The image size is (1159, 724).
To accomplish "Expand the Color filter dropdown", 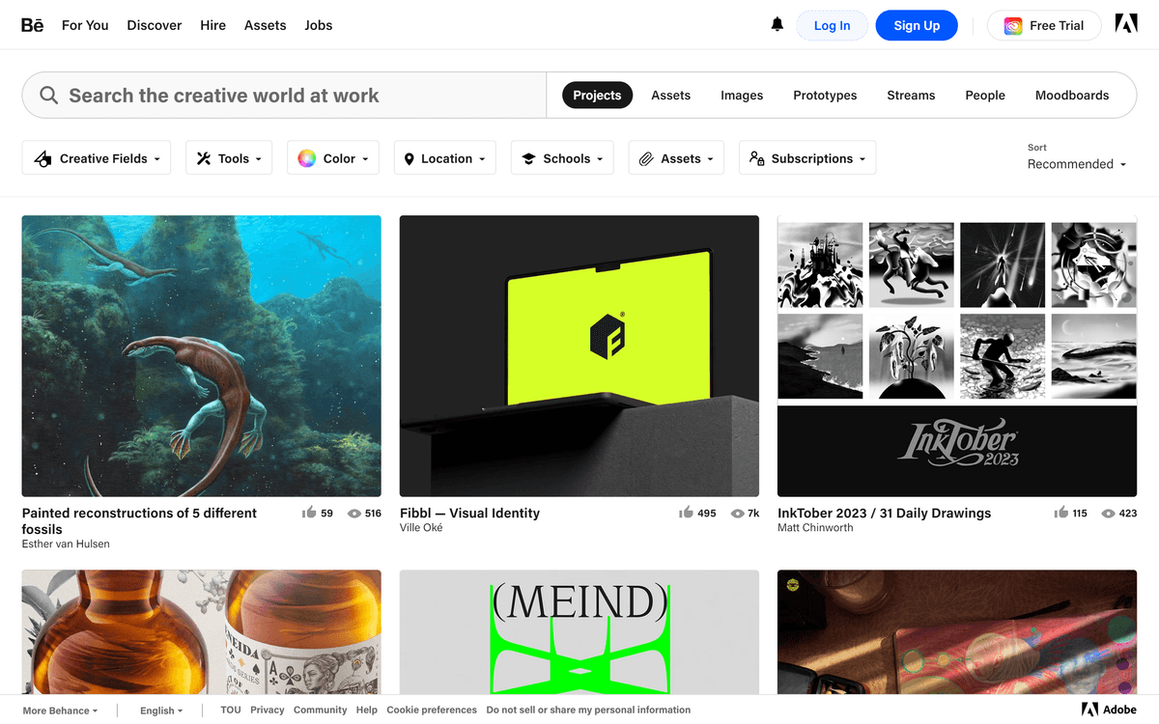I will [x=332, y=157].
